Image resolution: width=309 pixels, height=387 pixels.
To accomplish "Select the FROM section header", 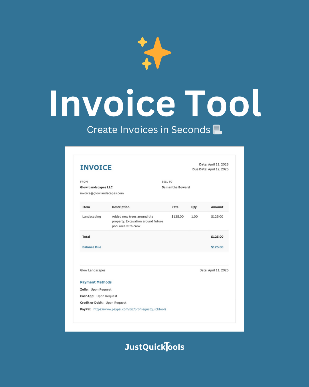I will point(84,181).
